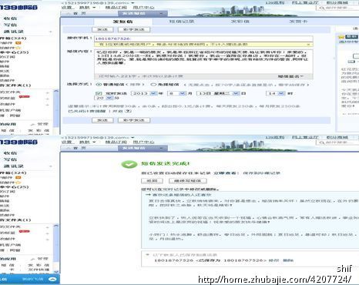The height and width of the screenshot is (285, 359).
Task: Select the 免提短信 radio option
Action: coord(153,85)
